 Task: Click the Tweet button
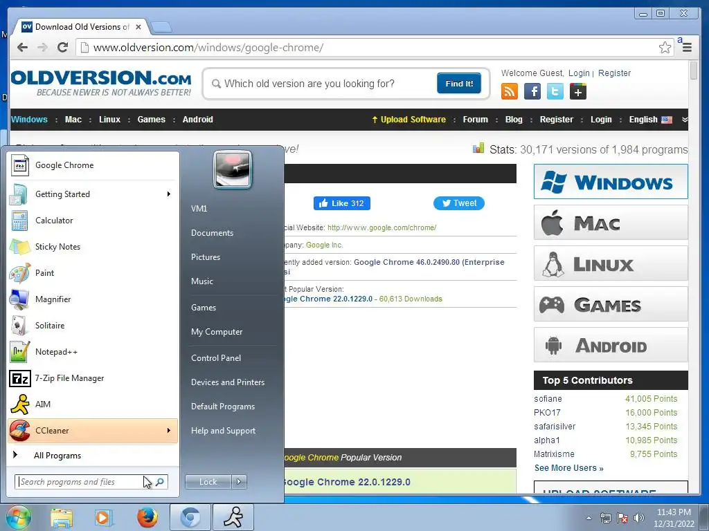pyautogui.click(x=458, y=203)
